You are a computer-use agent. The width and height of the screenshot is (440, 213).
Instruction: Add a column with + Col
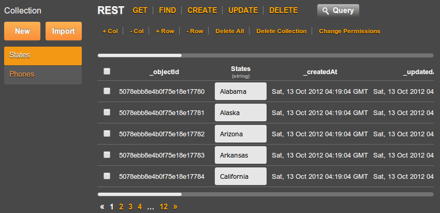(x=110, y=31)
